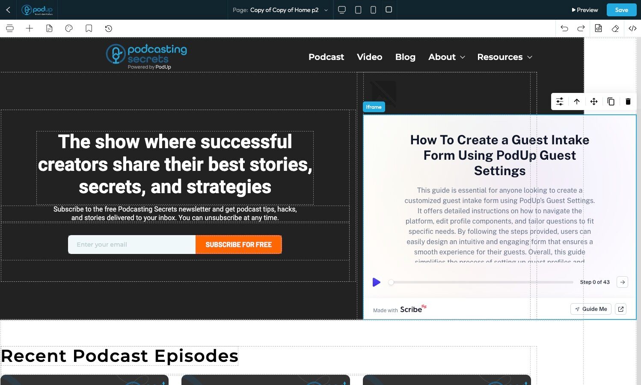
Task: Open Iframe element settings sliders icon
Action: (560, 101)
